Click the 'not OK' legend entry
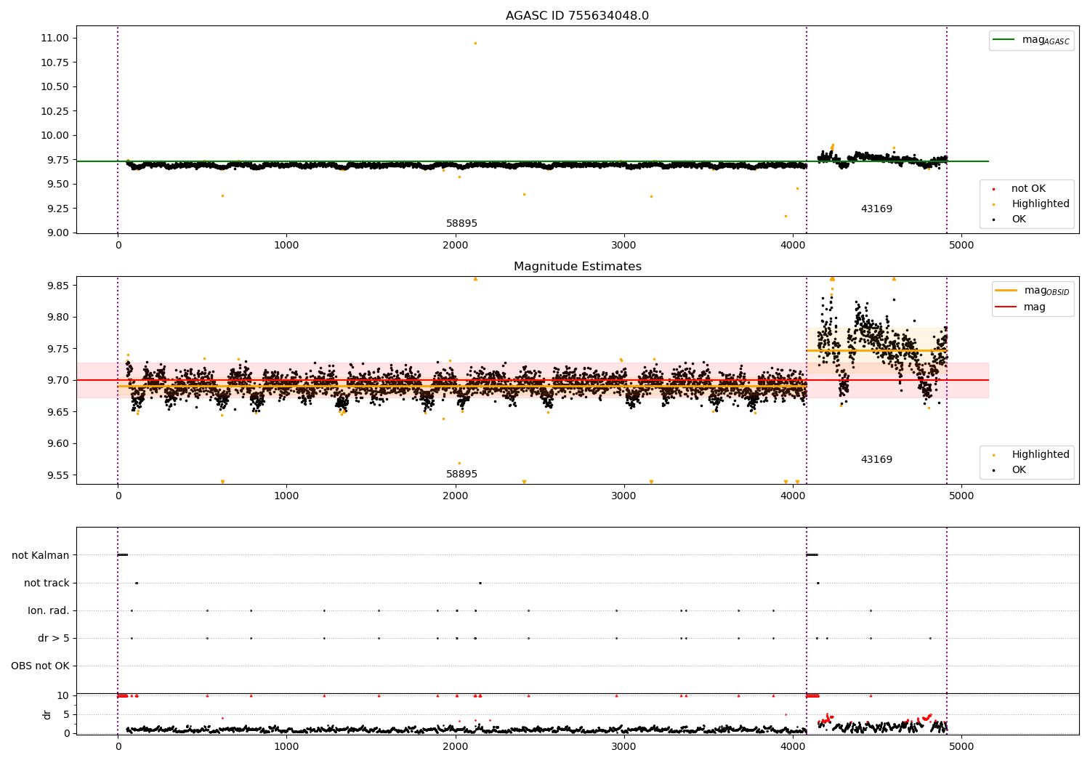The height and width of the screenshot is (763, 1090). [x=1028, y=189]
